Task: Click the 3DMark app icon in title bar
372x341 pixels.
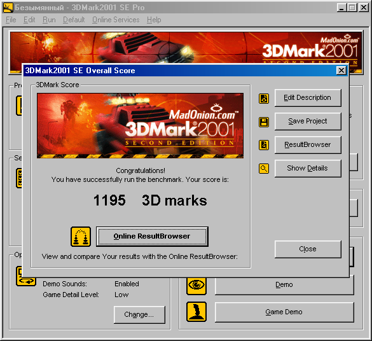Action: coord(8,8)
